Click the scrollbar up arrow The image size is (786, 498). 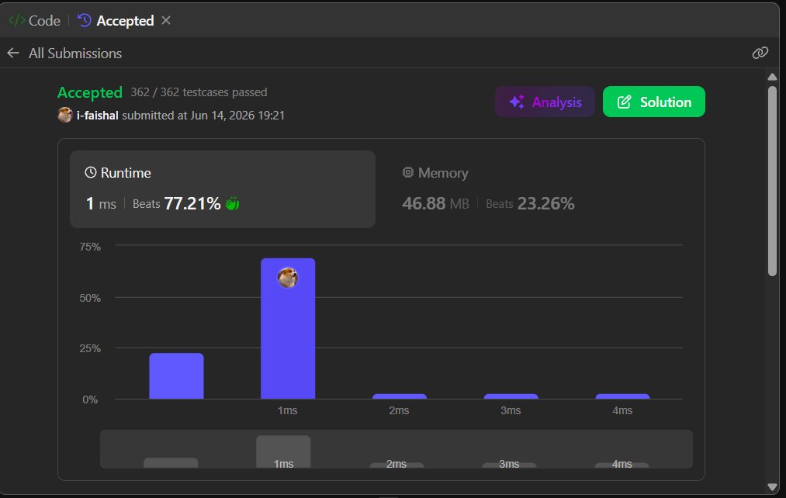coord(773,77)
